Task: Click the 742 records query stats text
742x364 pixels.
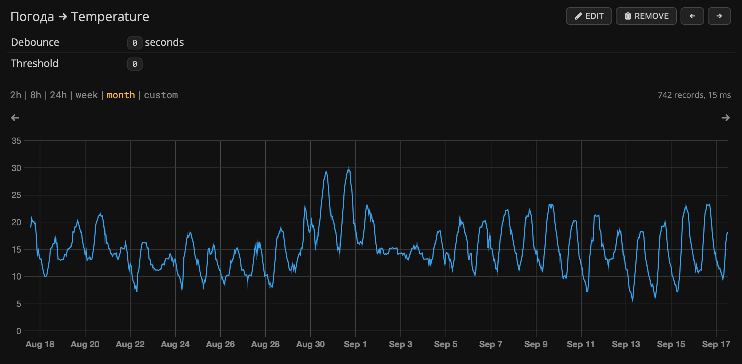Action: coord(694,95)
